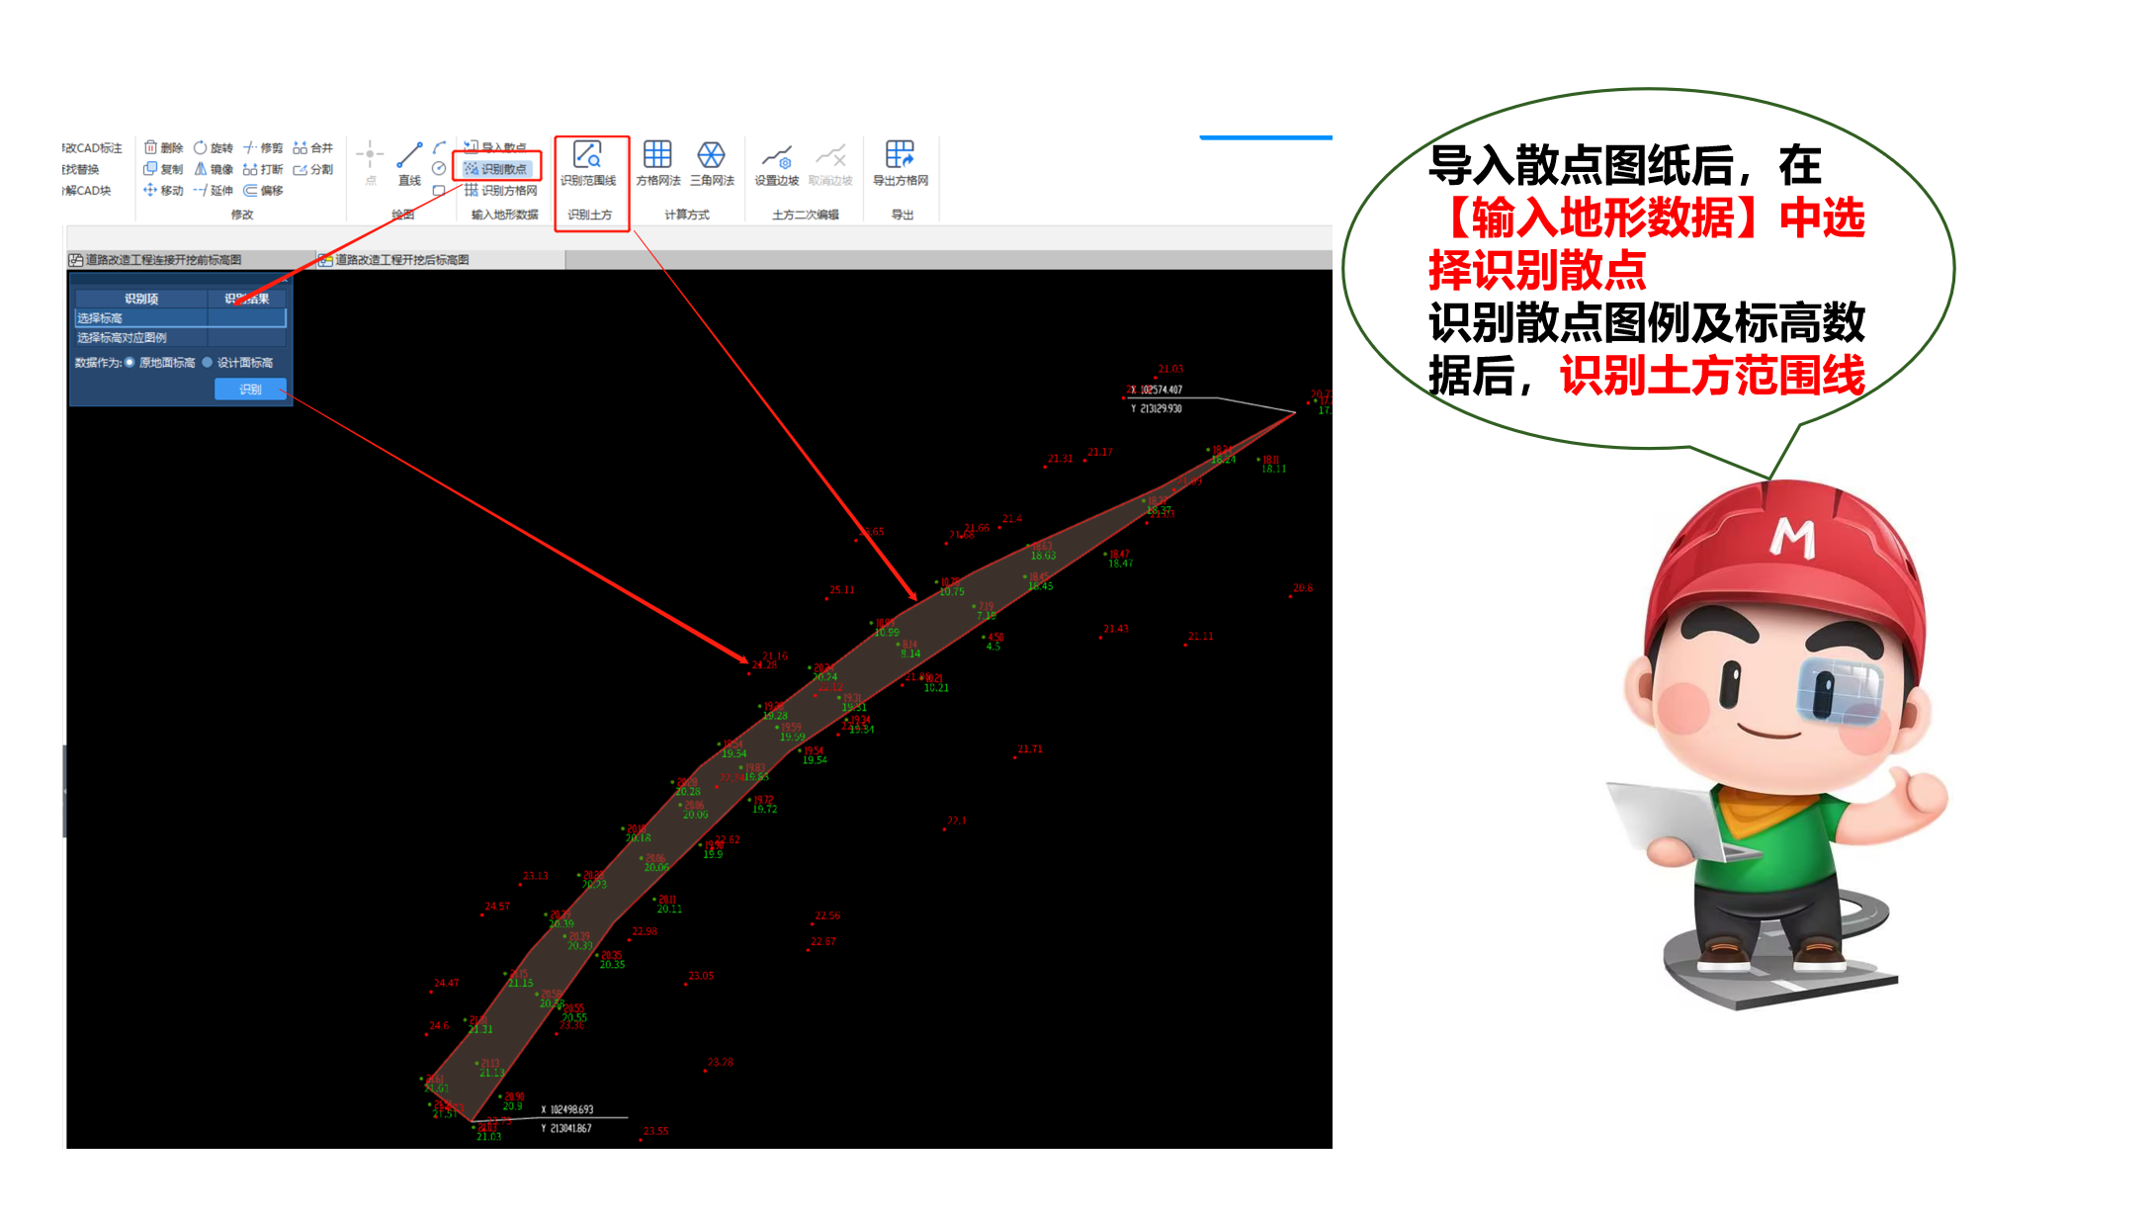Click coordinate label X 102498.693
This screenshot has height=1219, width=2155.
coord(567,1109)
